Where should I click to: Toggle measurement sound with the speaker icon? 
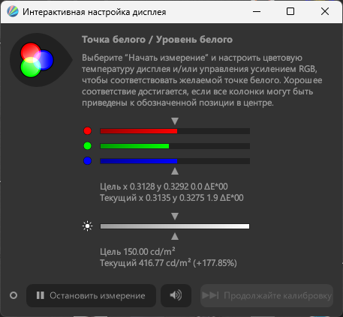176,295
